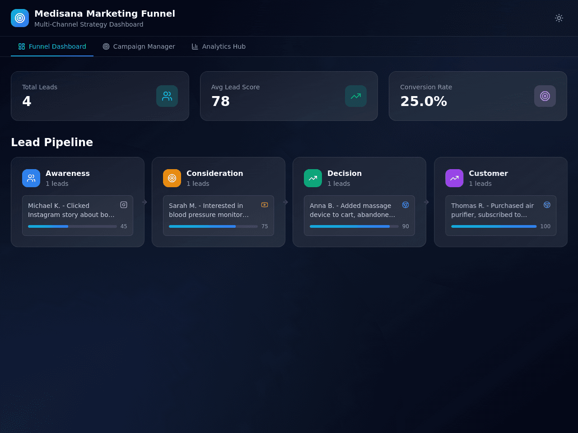The width and height of the screenshot is (578, 433).
Task: Click the Lead Pipeline heading
Action: click(52, 142)
